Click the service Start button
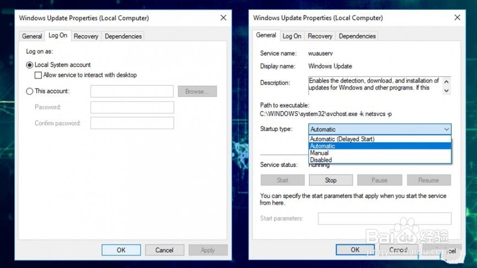Screen dimensions: 477x268 283,180
